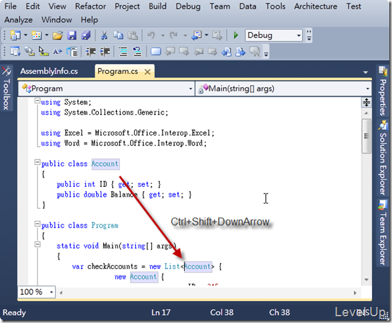Image resolution: width=392 pixels, height=323 pixels.
Task: Click the Uncomment selected lines icon
Action: click(137, 51)
